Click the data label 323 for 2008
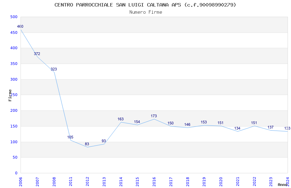Screen dimensions: 291x188 point(54,69)
